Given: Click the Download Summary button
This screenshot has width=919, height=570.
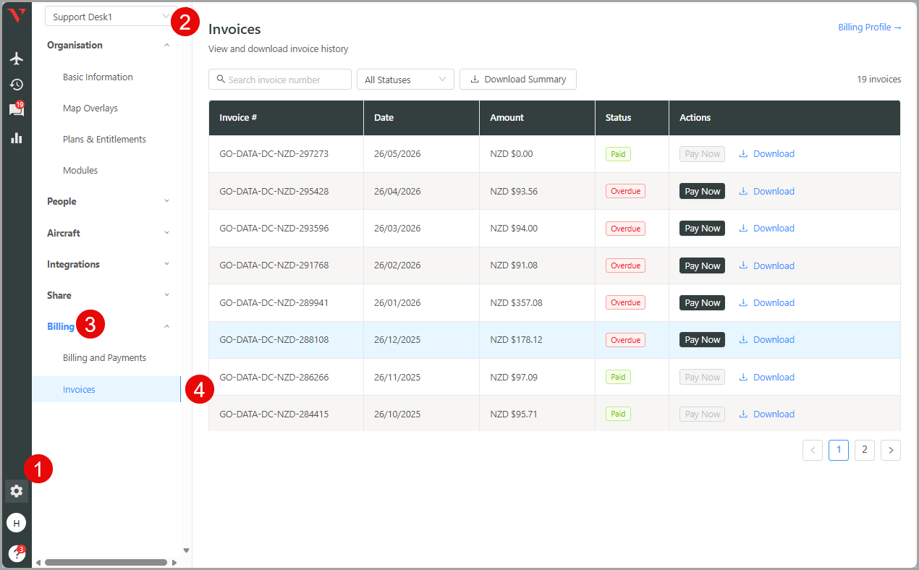Looking at the screenshot, I should (x=518, y=80).
